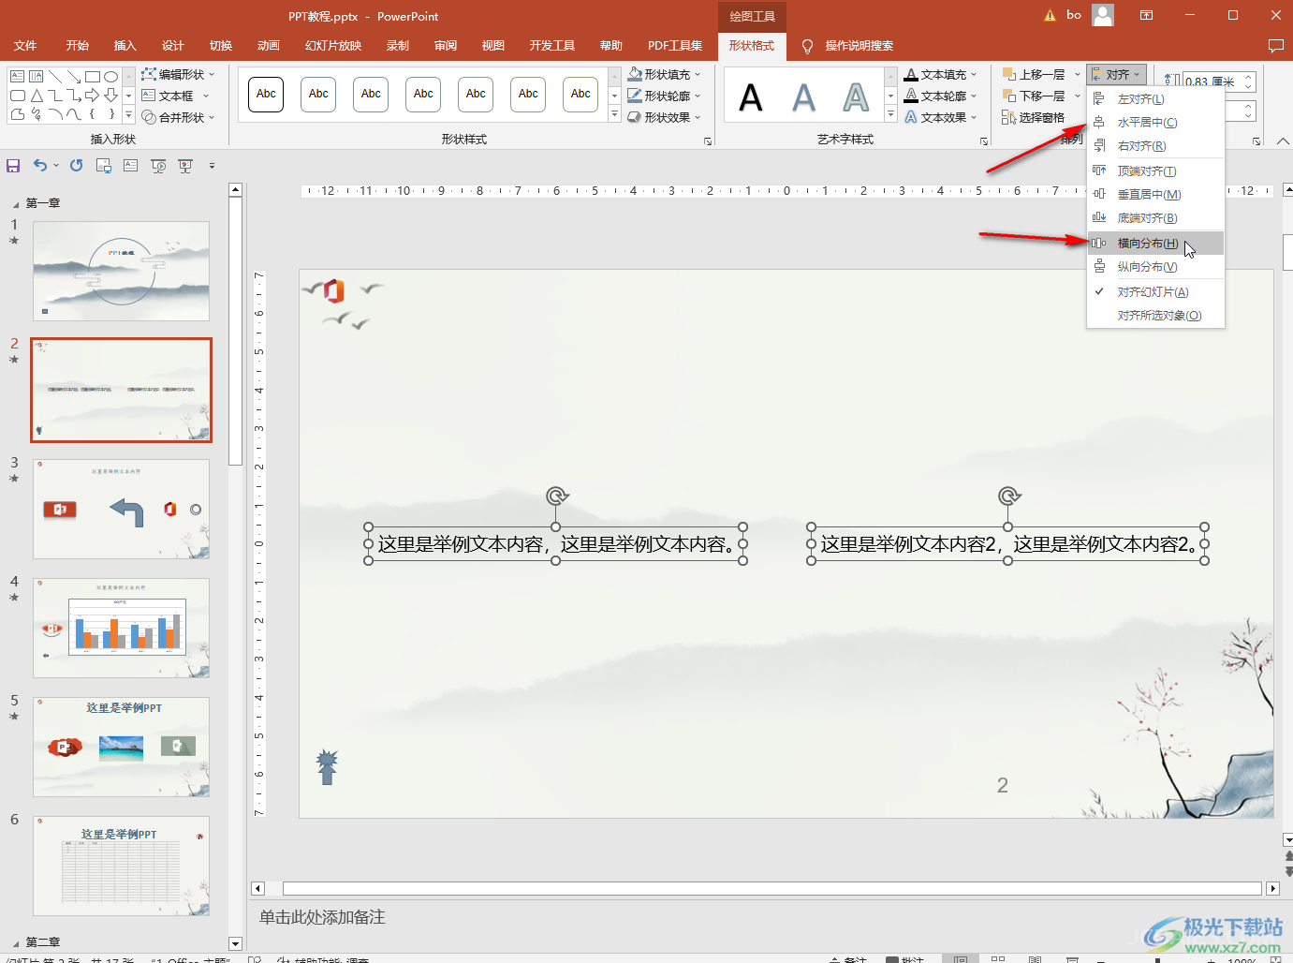Open 文本轮廓 dropdown
The height and width of the screenshot is (963, 1293).
tap(941, 96)
